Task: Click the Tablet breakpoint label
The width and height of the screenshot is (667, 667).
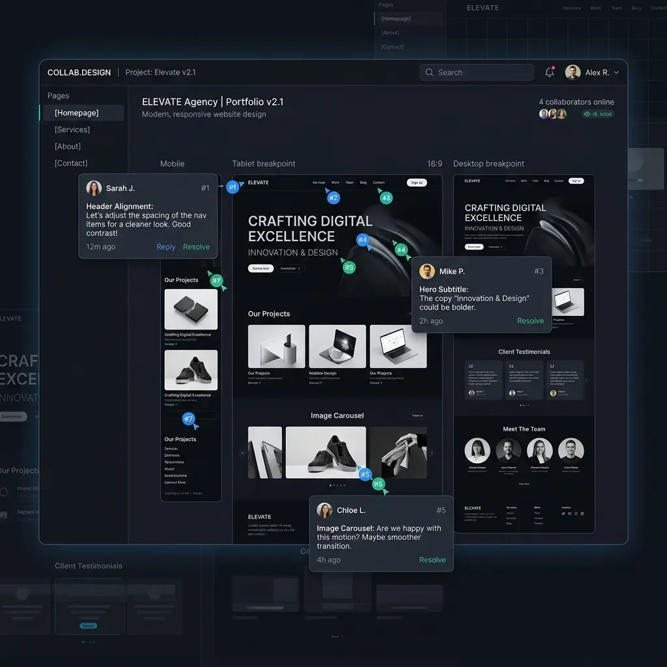Action: click(264, 163)
